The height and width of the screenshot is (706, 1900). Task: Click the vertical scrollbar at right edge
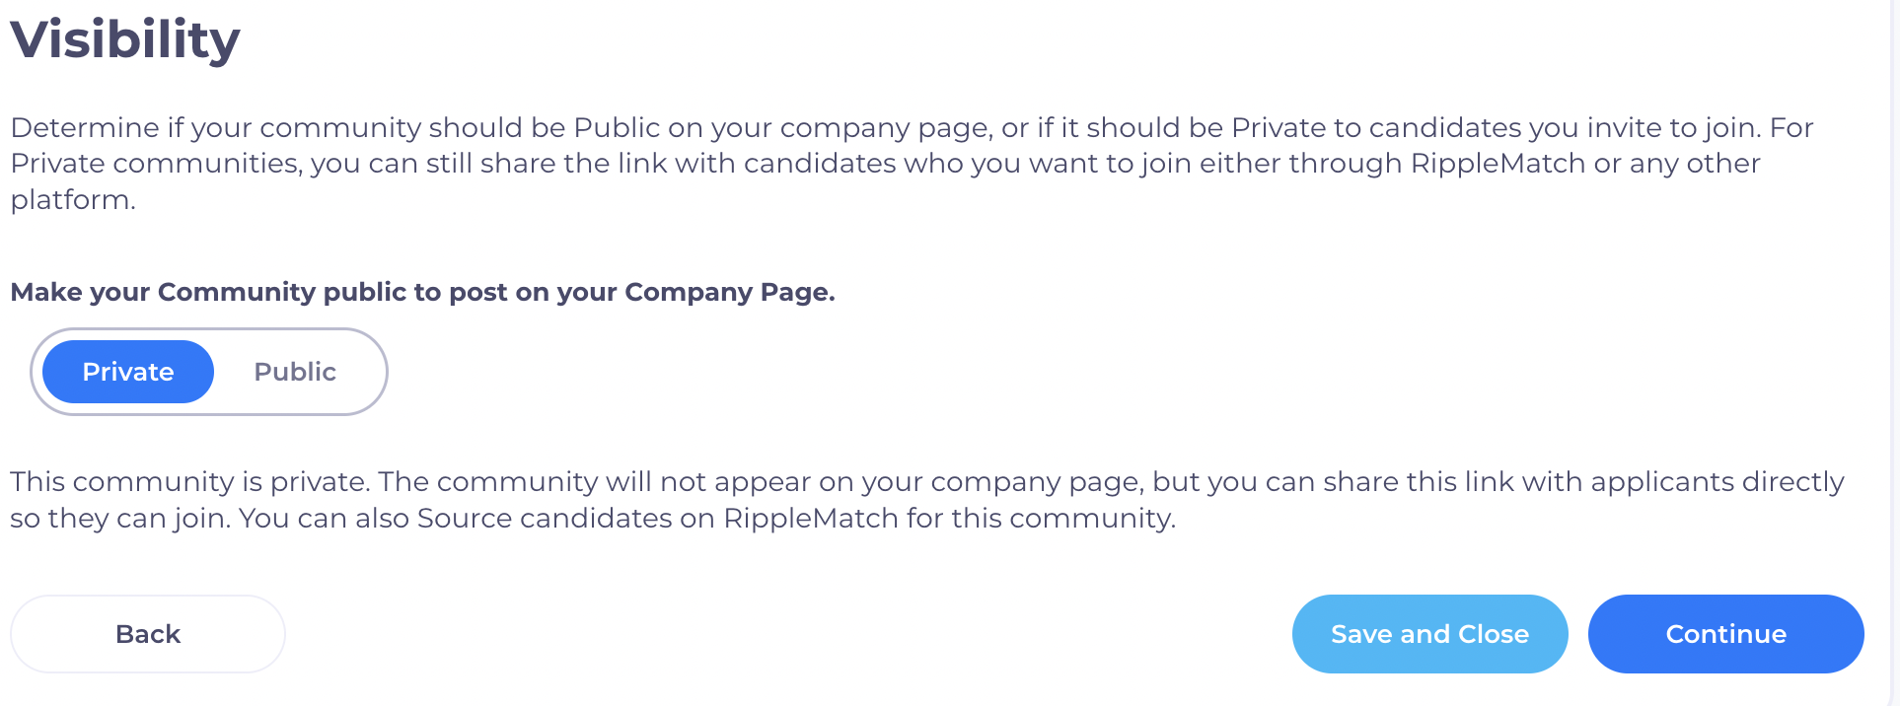click(x=1894, y=353)
